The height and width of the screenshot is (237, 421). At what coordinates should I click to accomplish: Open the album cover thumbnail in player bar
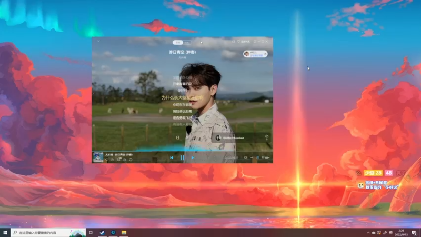pos(98,157)
